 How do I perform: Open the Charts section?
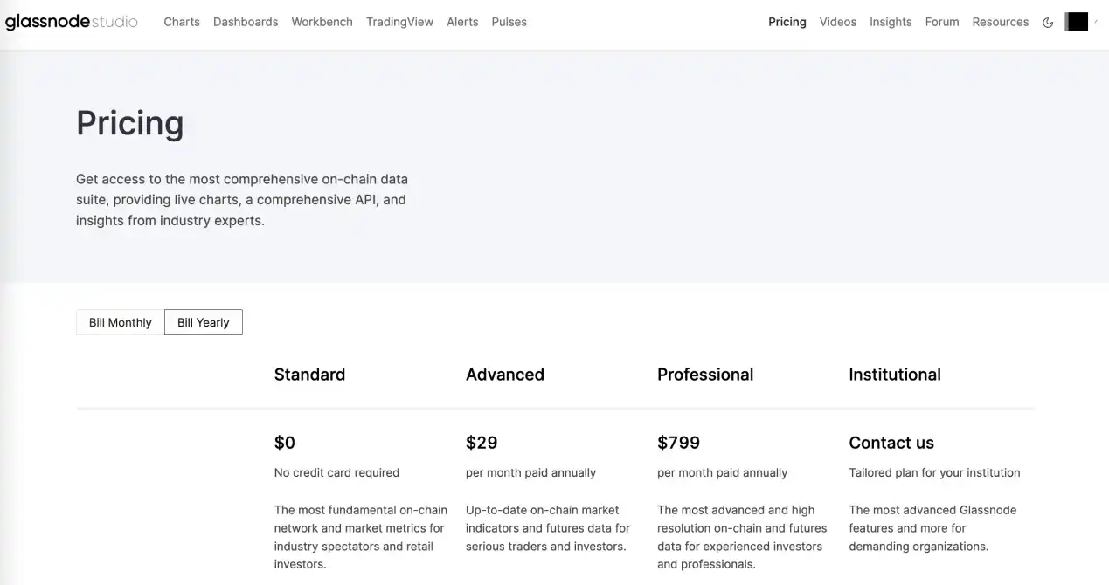click(x=182, y=22)
